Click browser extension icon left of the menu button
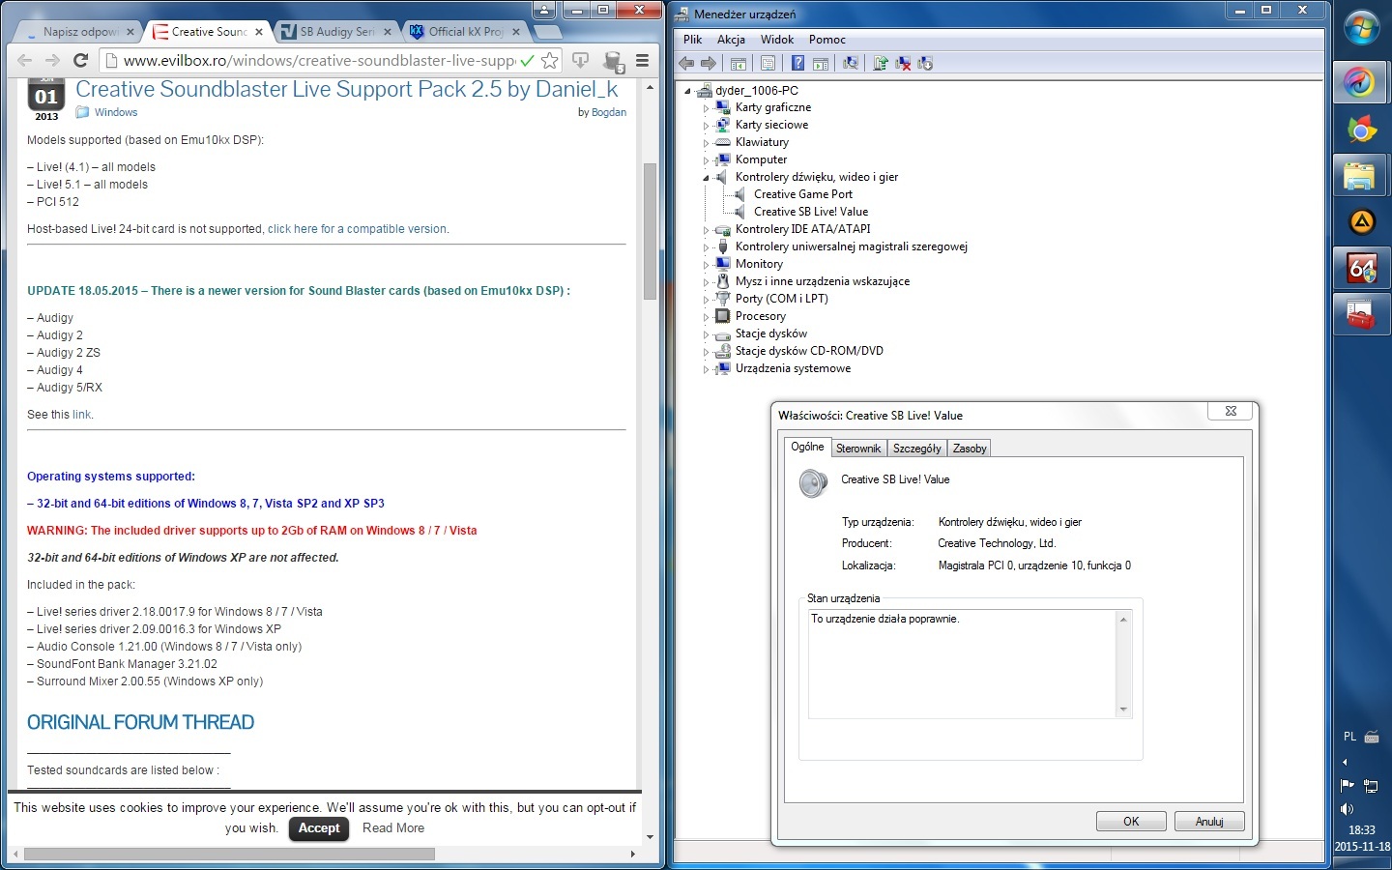The image size is (1392, 870). (613, 62)
